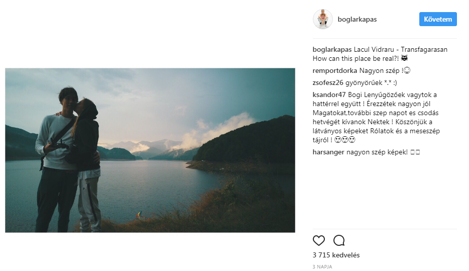Viewport: 469px width, 271px height.
Task: Click the heart like icon
Action: pyautogui.click(x=318, y=240)
